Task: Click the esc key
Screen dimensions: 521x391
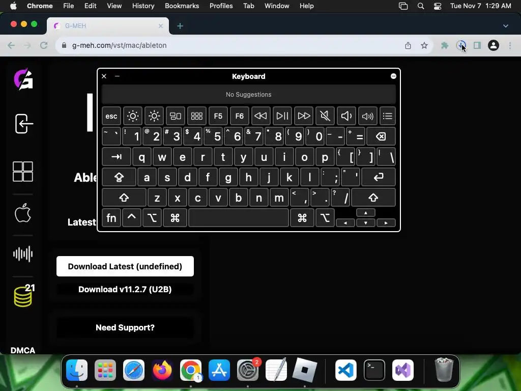Action: tap(111, 116)
